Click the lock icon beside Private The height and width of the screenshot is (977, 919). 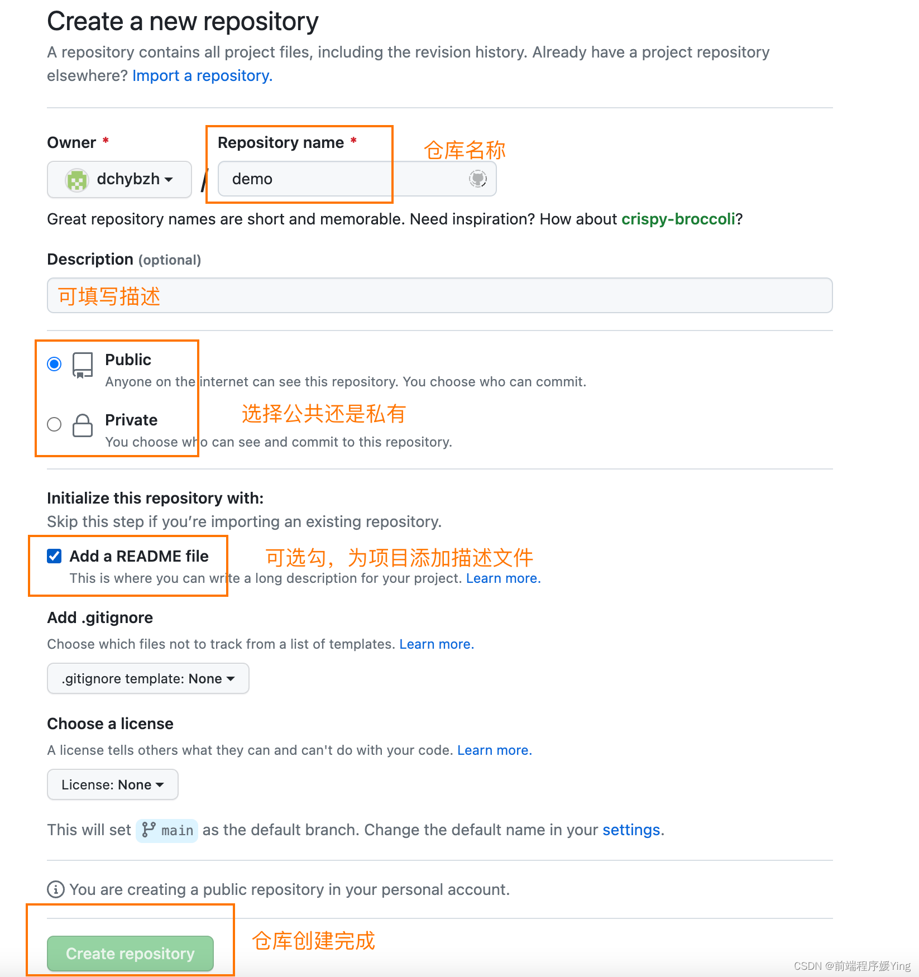[83, 425]
